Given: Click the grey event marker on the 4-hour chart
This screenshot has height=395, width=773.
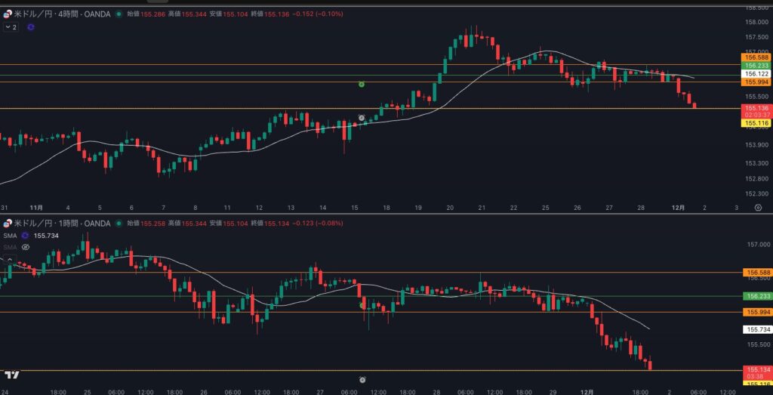Looking at the screenshot, I should point(362,118).
